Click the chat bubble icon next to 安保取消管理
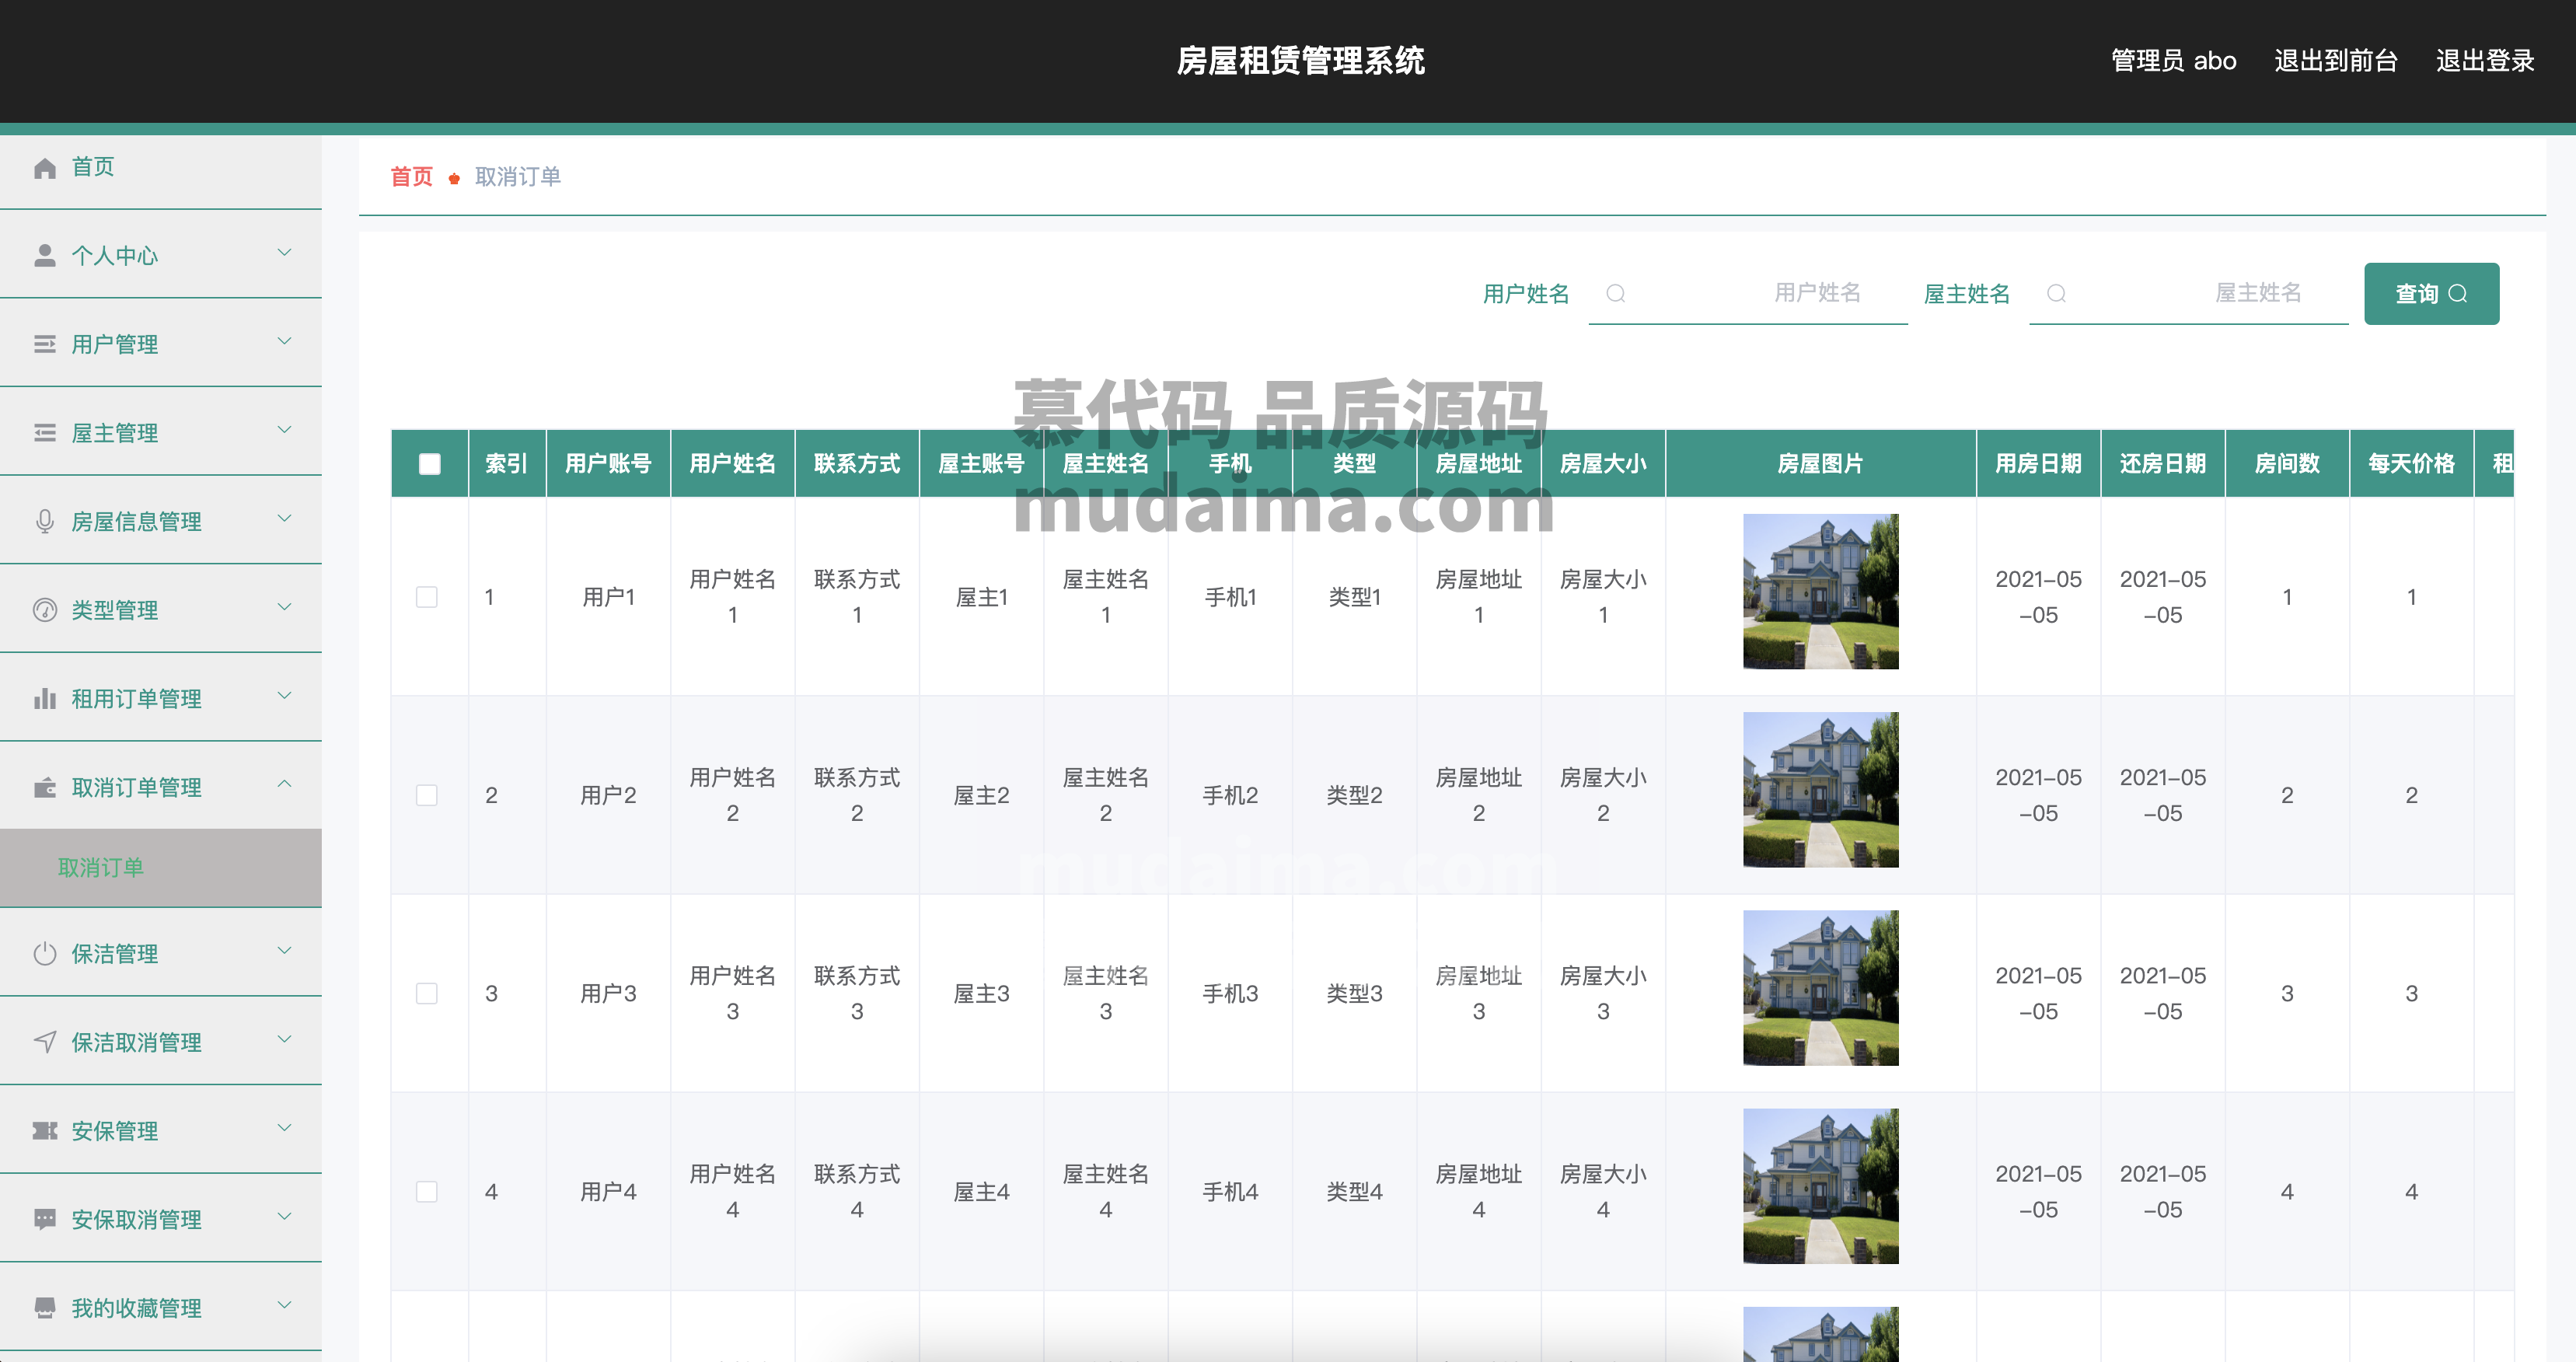 tap(45, 1219)
